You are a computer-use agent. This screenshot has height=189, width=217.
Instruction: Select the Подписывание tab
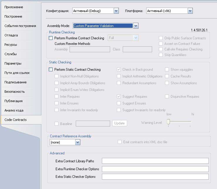pos(16,82)
